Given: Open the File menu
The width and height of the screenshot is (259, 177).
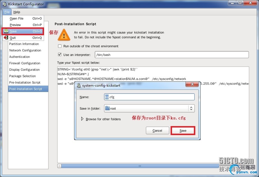Looking at the screenshot, I should [7, 12].
